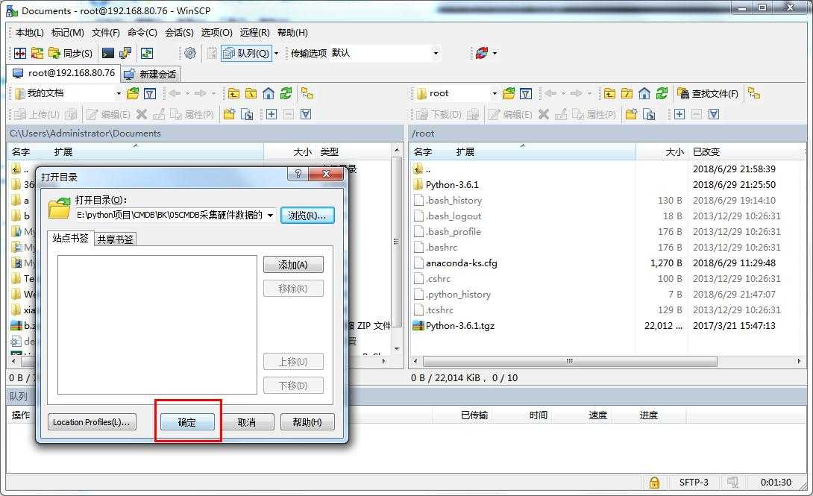
Task: Open the 本地(L) menu
Action: pos(30,33)
